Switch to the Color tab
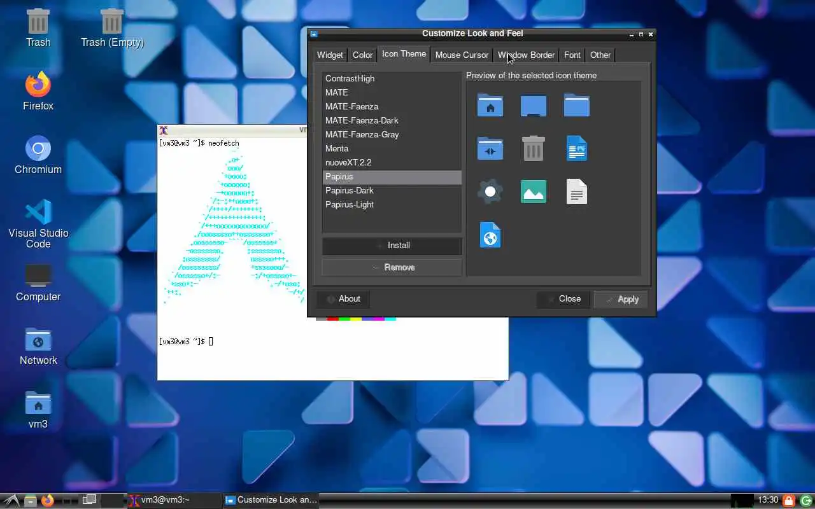815x509 pixels. pos(363,55)
